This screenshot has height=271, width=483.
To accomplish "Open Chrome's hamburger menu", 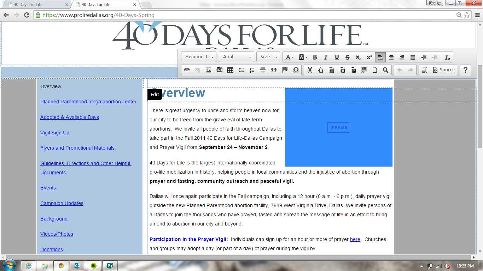I will (x=477, y=15).
